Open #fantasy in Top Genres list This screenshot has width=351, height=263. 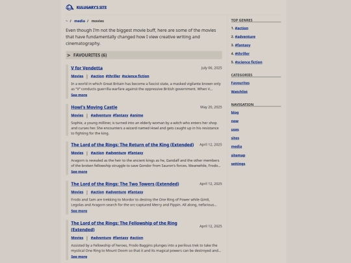(242, 45)
